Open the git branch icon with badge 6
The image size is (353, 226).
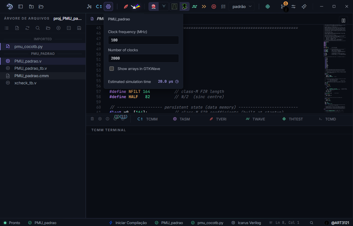(x=283, y=6)
